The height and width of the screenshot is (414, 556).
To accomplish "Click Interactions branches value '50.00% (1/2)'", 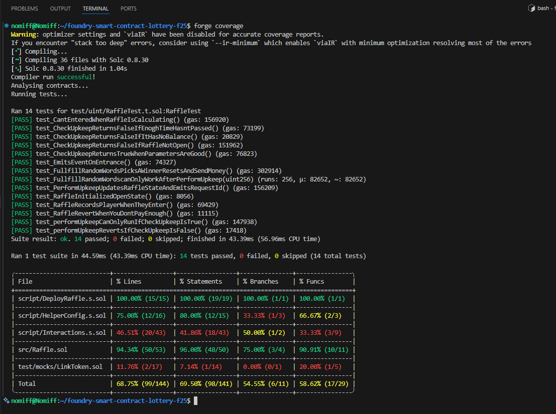I will tap(264, 332).
